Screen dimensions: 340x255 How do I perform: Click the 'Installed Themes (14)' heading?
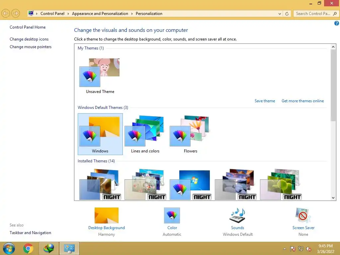(x=96, y=161)
